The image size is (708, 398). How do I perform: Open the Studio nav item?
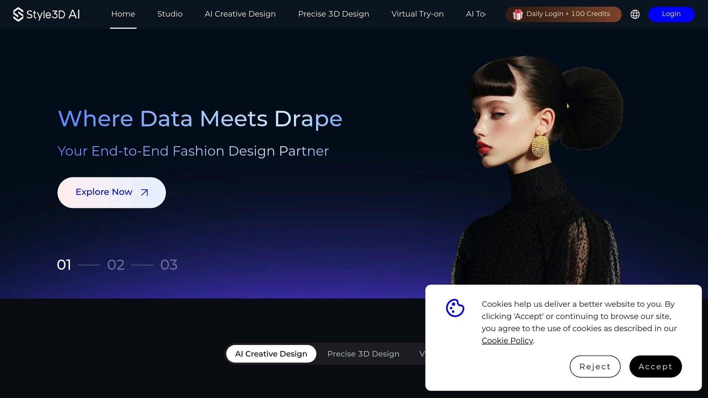(x=170, y=14)
